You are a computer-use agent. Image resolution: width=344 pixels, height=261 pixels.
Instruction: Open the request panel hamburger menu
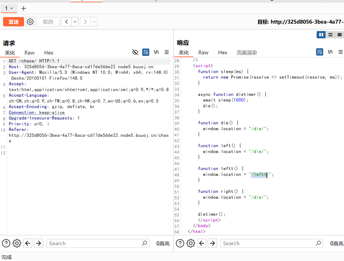[x=167, y=52]
